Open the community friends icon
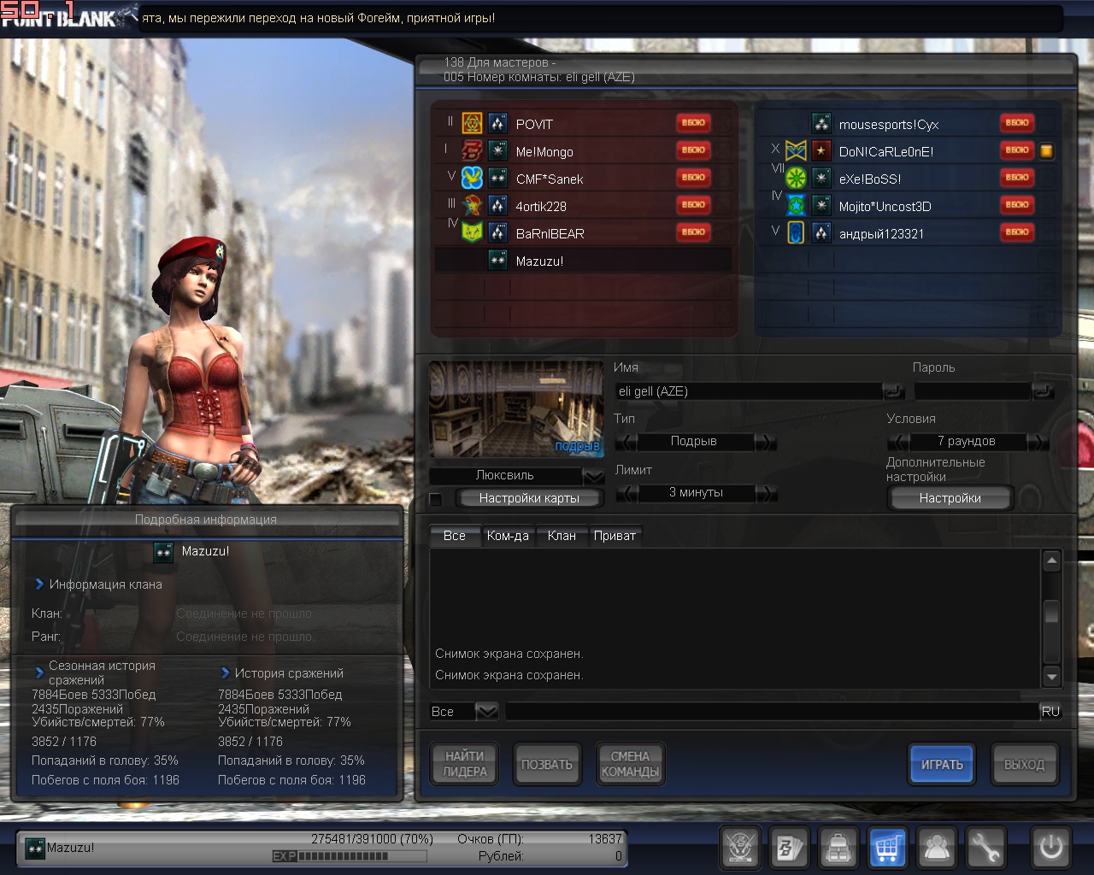This screenshot has width=1094, height=875. pyautogui.click(x=937, y=849)
